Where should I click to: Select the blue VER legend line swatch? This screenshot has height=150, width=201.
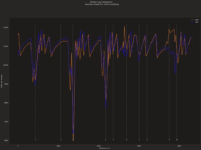192,22
